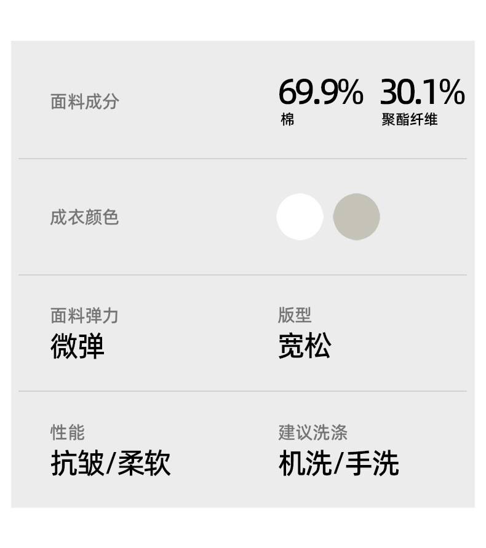This screenshot has width=486, height=548.
Task: Click the 柔软 text
Action: (144, 464)
